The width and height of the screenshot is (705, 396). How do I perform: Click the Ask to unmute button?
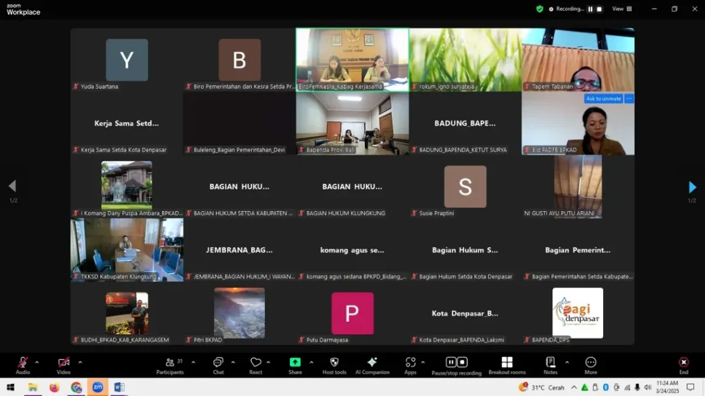(x=603, y=99)
